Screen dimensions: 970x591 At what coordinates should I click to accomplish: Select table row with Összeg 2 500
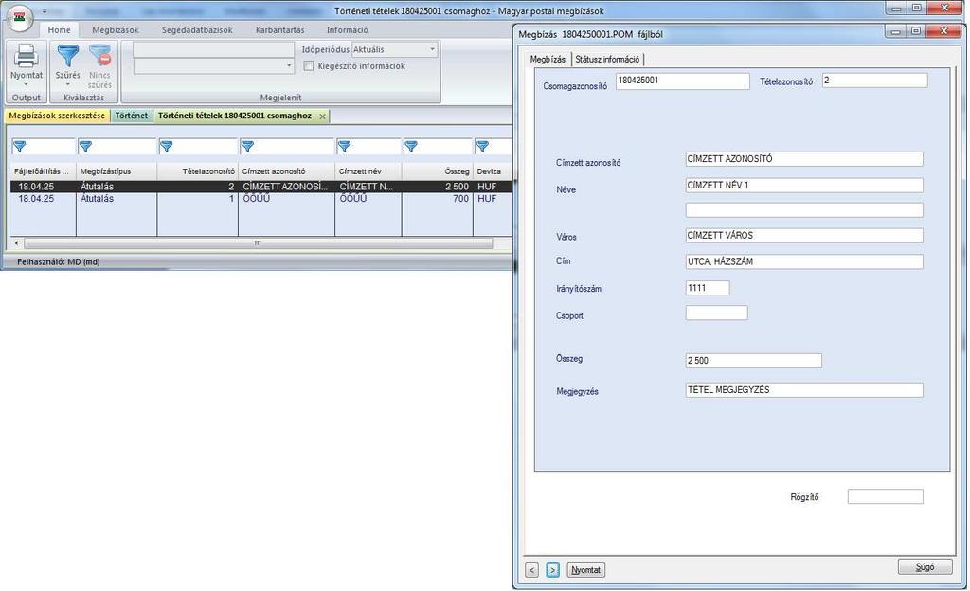[261, 186]
